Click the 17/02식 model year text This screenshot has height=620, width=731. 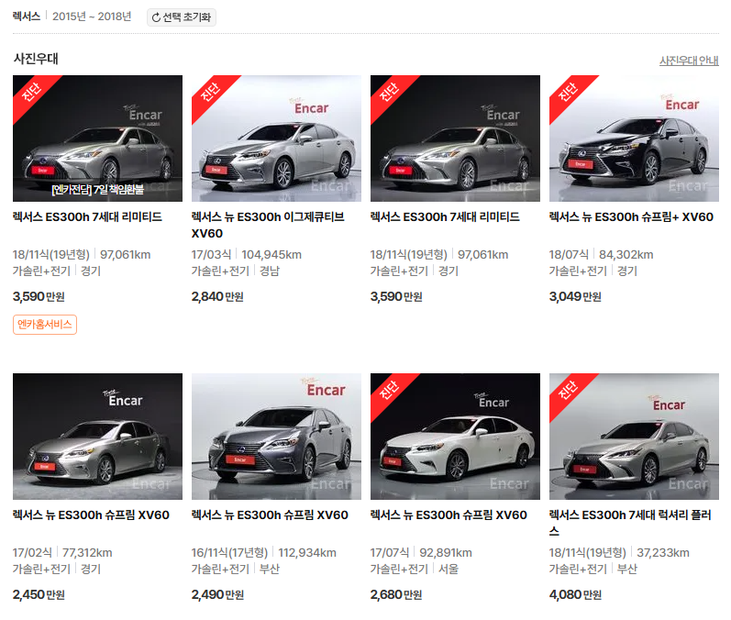[x=32, y=553]
